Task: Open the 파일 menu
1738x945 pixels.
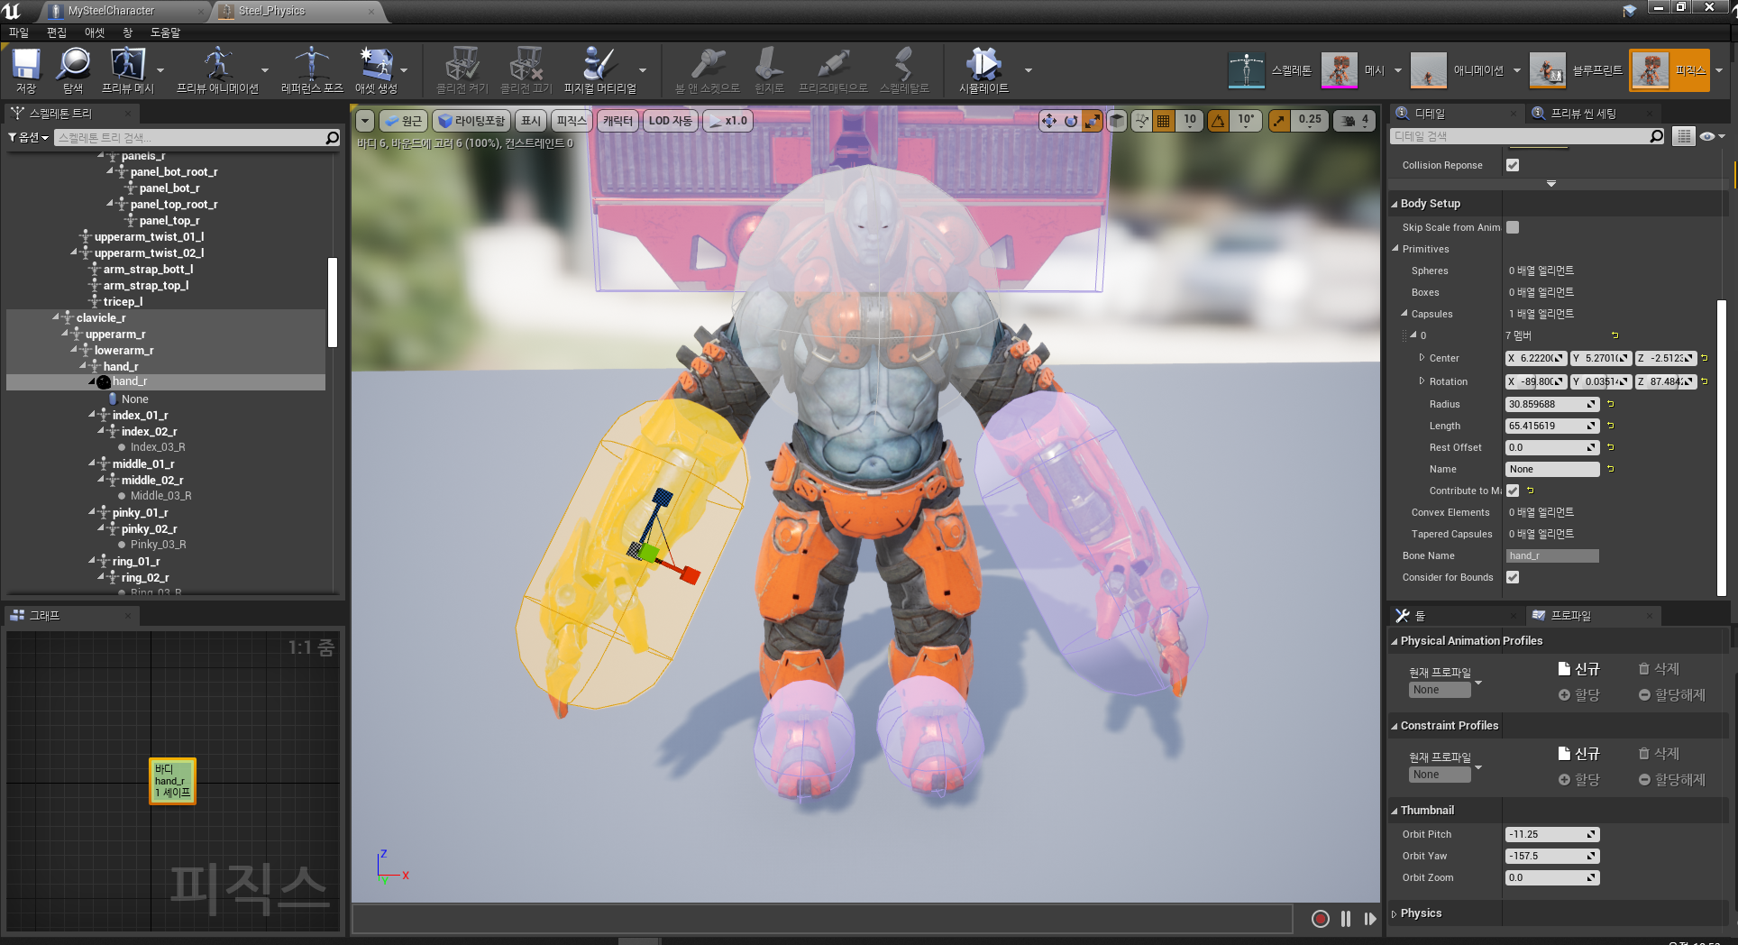Action: pyautogui.click(x=19, y=32)
